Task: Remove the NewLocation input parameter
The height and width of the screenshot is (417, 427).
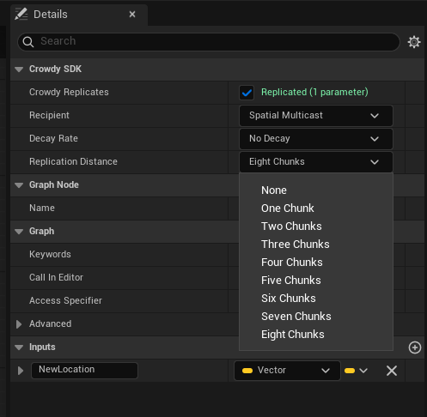Action: coord(392,371)
